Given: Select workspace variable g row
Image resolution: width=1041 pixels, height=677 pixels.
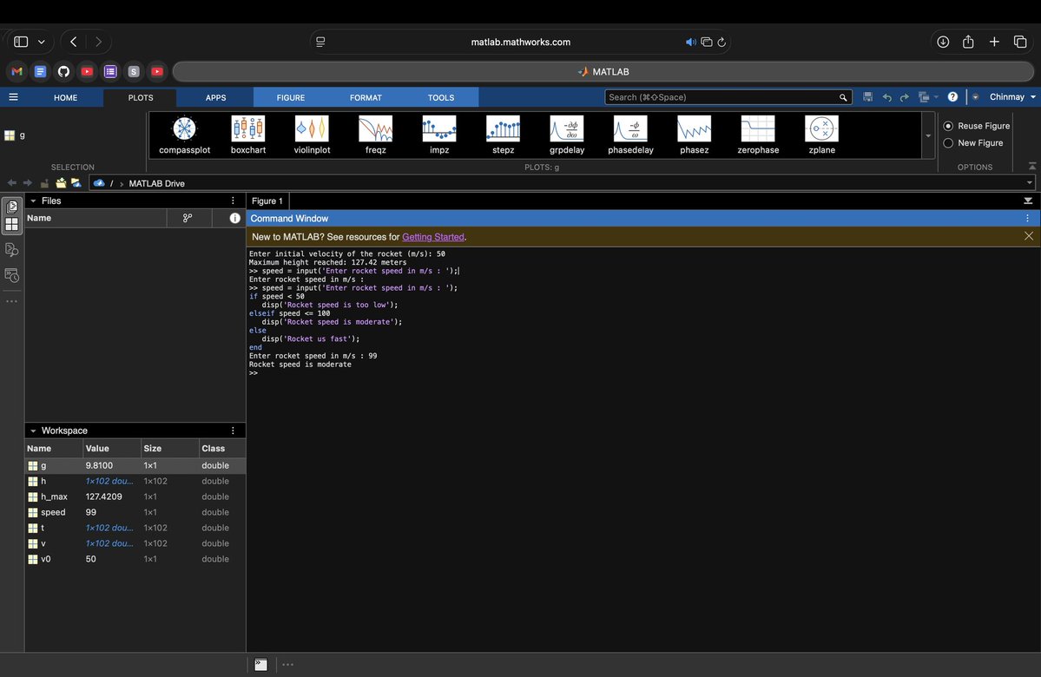Looking at the screenshot, I should click(x=135, y=465).
